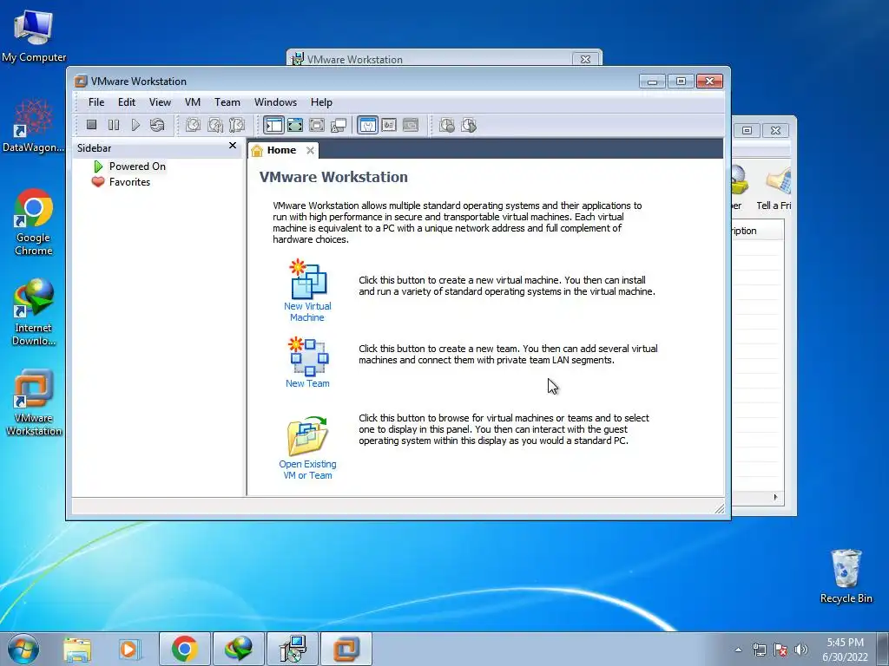Click the Take Snapshot clock icon
Viewport: 889px width, 666px height.
point(193,125)
